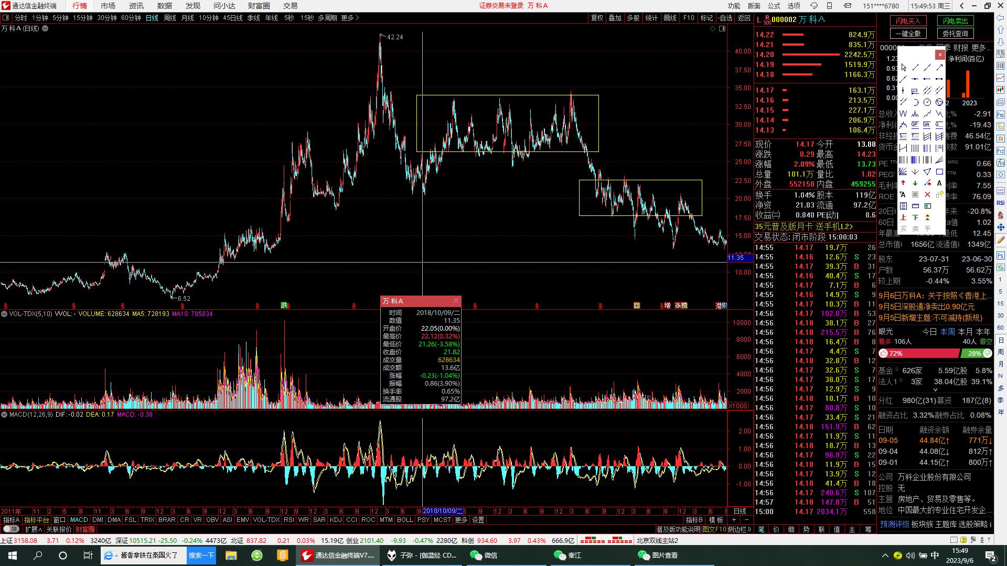Screen dimensions: 1007x566
Task: Choose the triangle drawing tool
Action: [x=927, y=171]
